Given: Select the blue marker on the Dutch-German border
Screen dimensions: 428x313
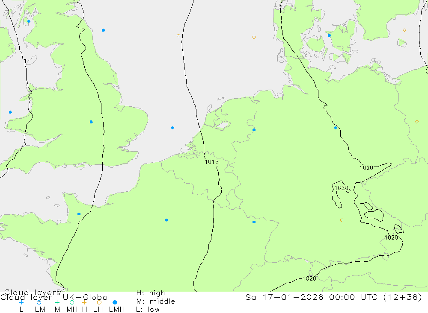Looking at the screenshot, I should [x=254, y=130].
